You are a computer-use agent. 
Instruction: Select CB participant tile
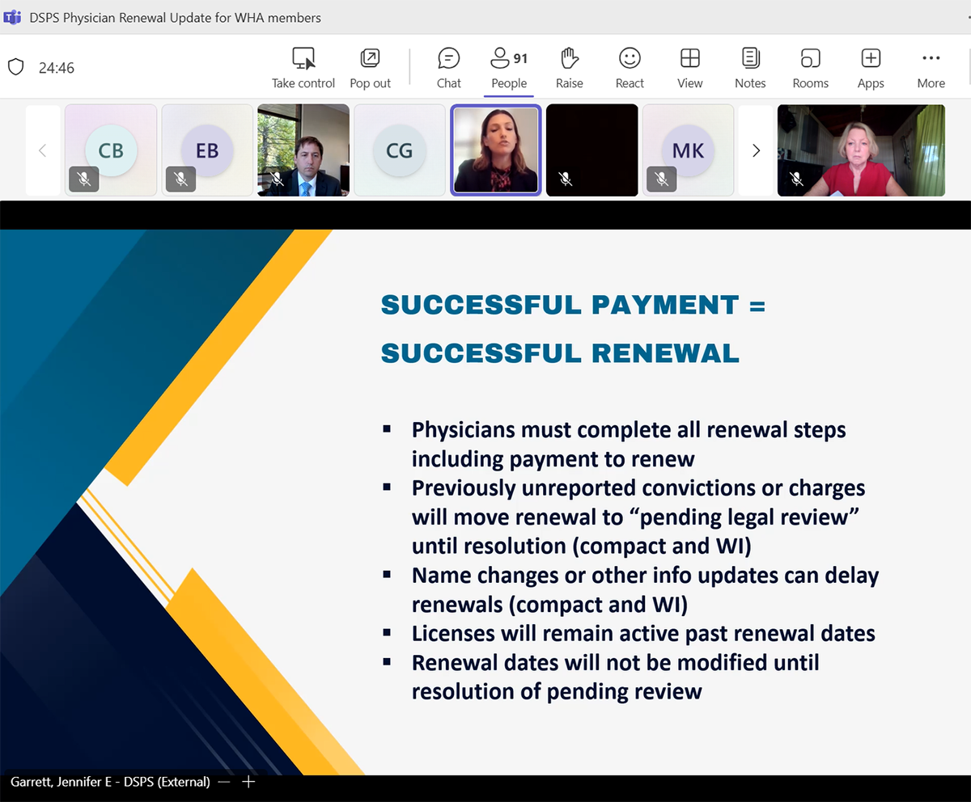tap(111, 150)
